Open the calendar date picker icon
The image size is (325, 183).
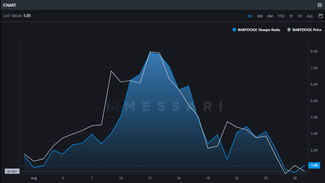321,16
